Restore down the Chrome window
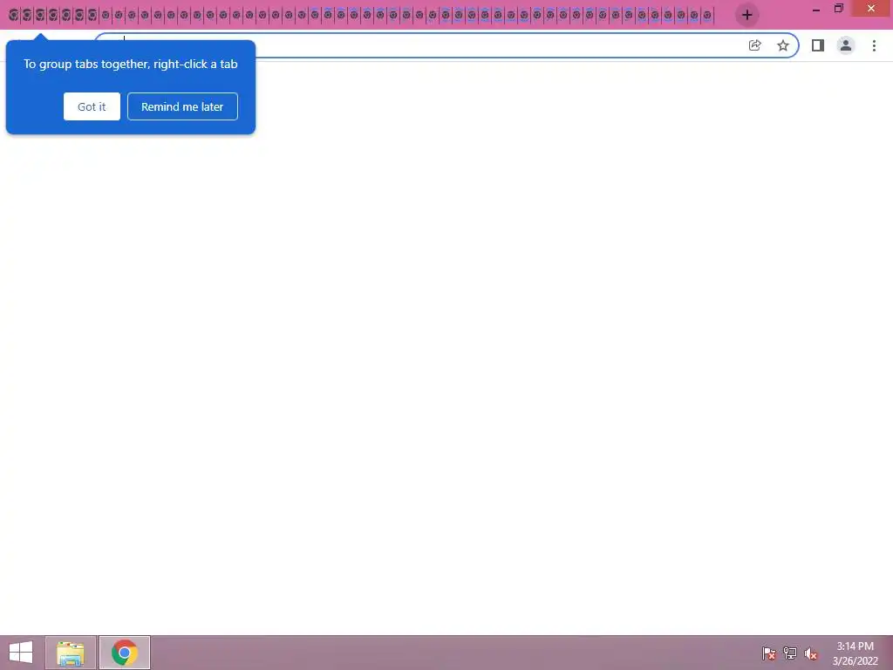 839,9
